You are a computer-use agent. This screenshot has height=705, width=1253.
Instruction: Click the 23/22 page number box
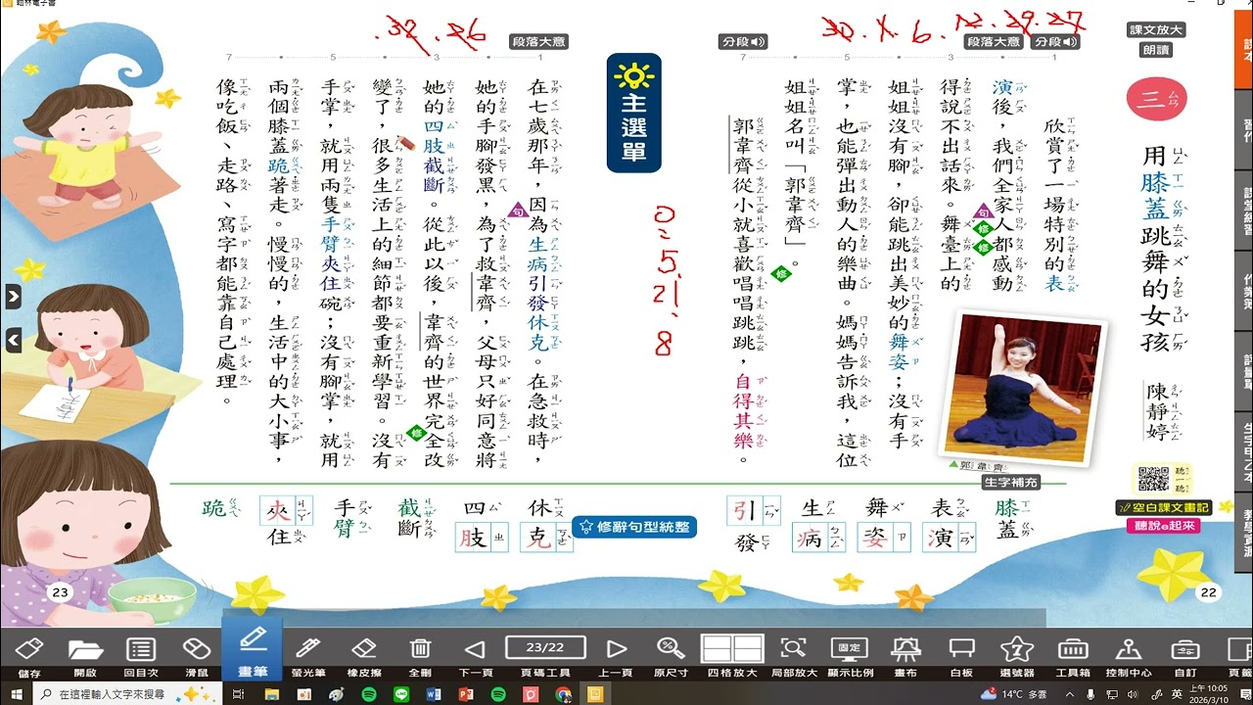click(545, 647)
